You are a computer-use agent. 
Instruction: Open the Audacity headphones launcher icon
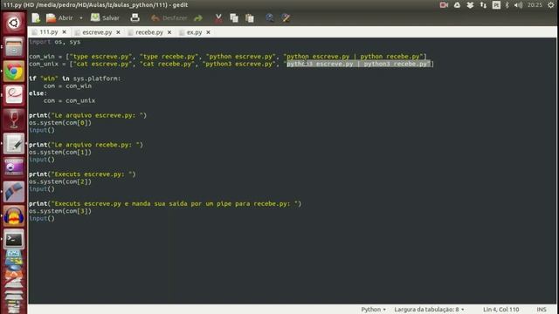click(x=14, y=215)
